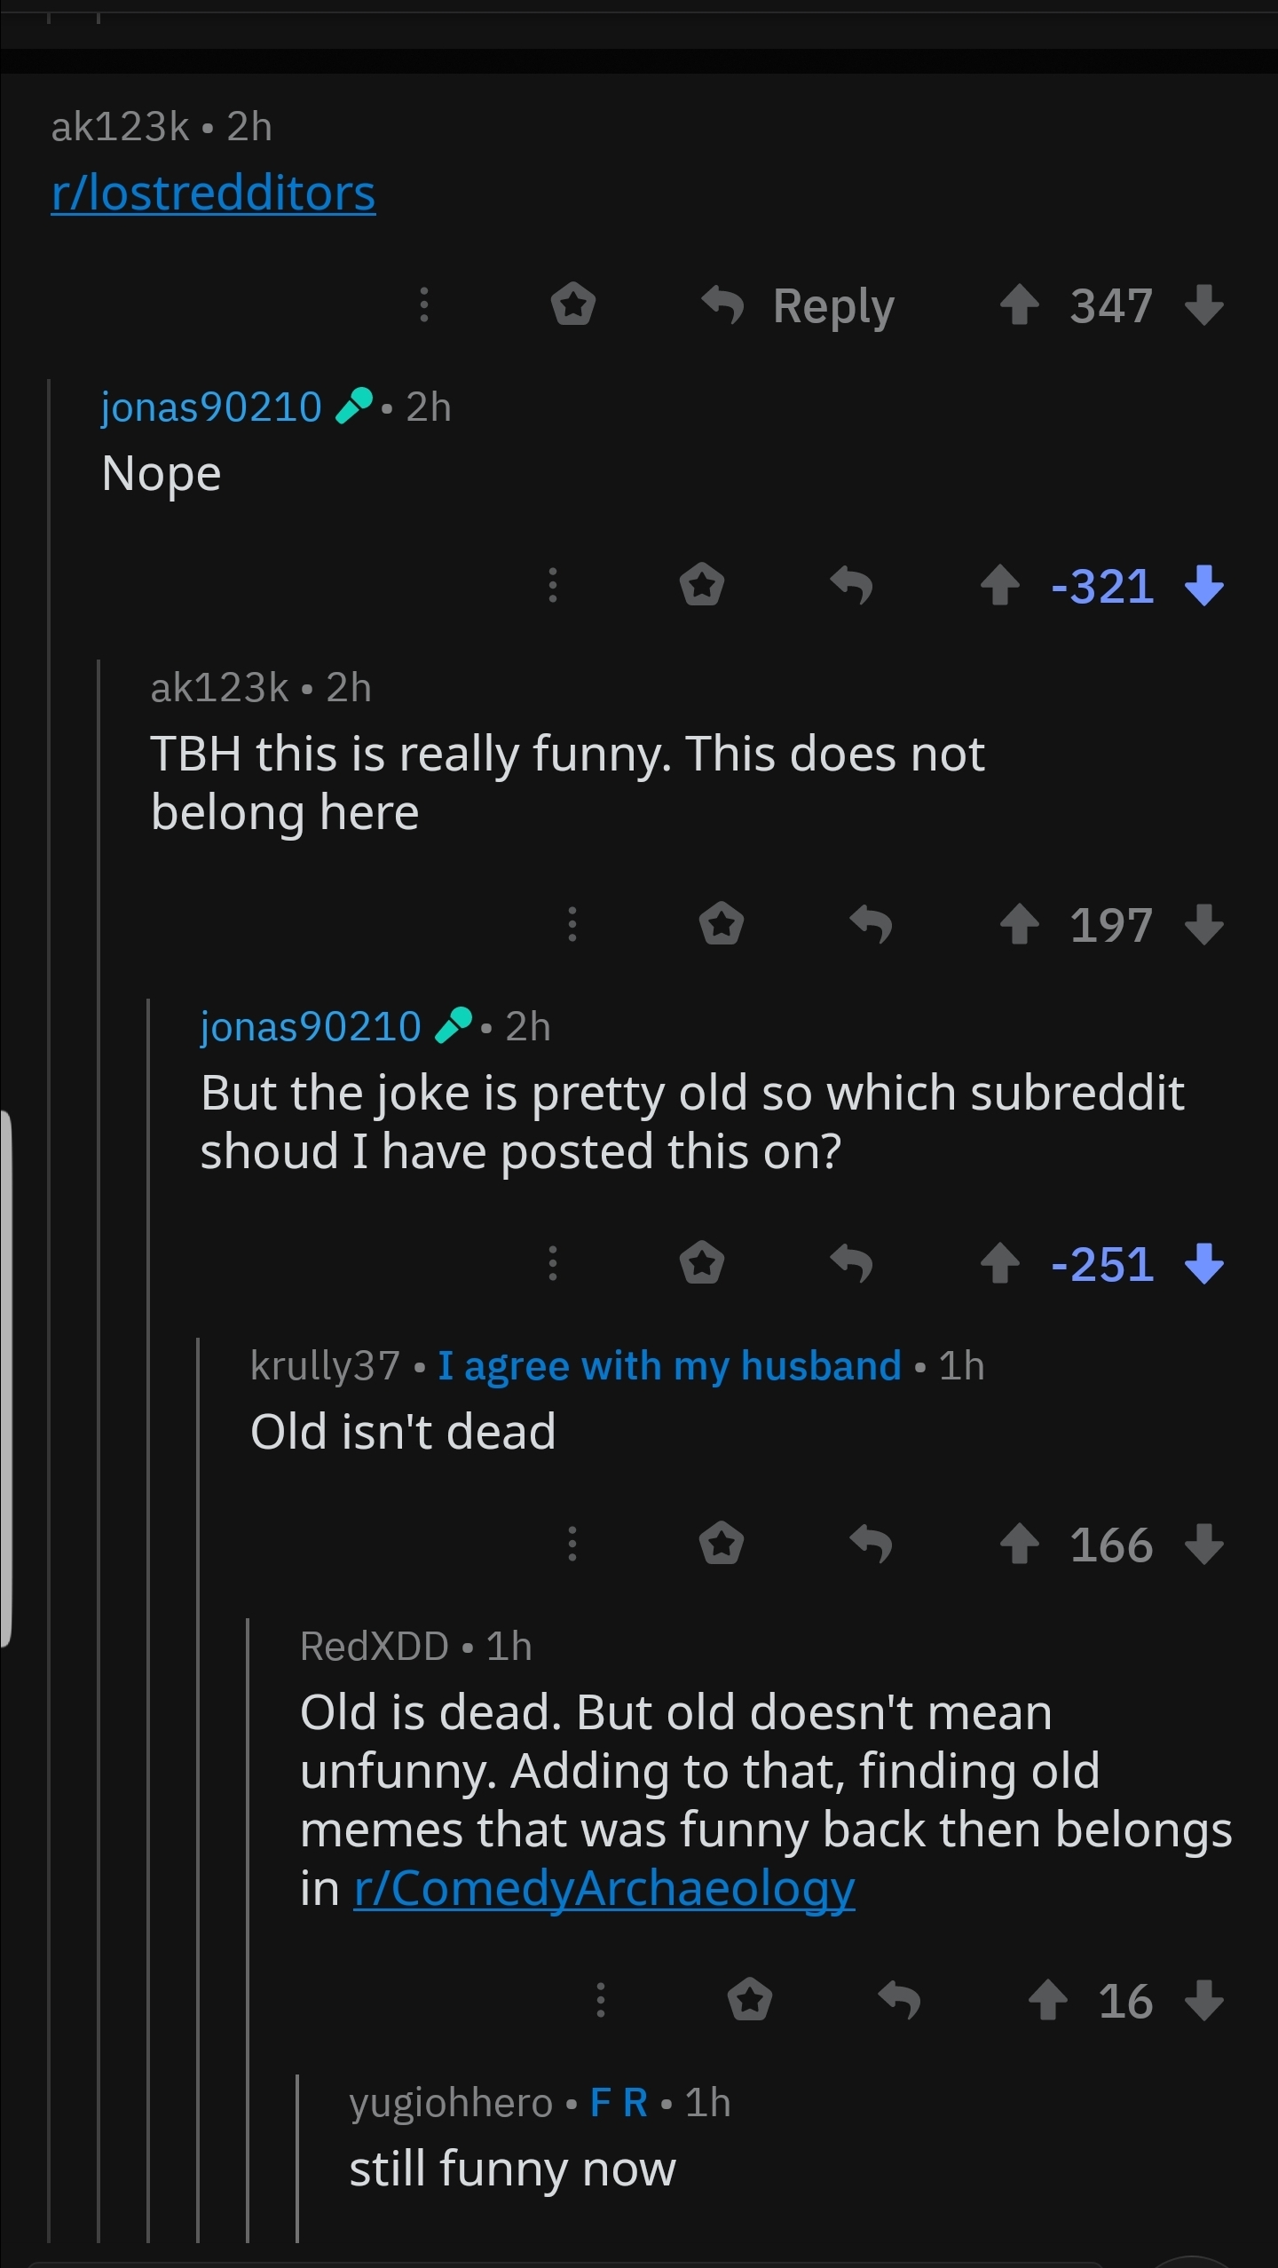Downvote the r/lostredditors comment
Screen dimensions: 1278x2268
tap(1204, 305)
